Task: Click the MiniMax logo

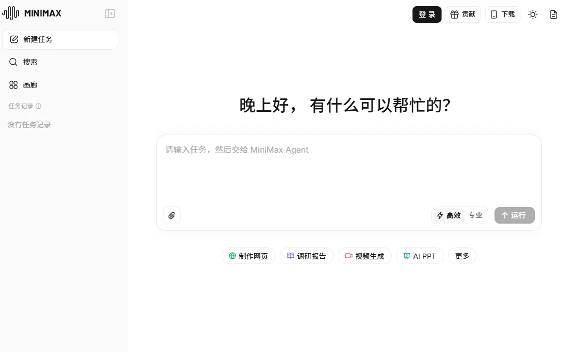Action: [x=32, y=13]
